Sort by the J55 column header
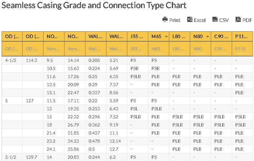 pyautogui.click(x=137, y=36)
